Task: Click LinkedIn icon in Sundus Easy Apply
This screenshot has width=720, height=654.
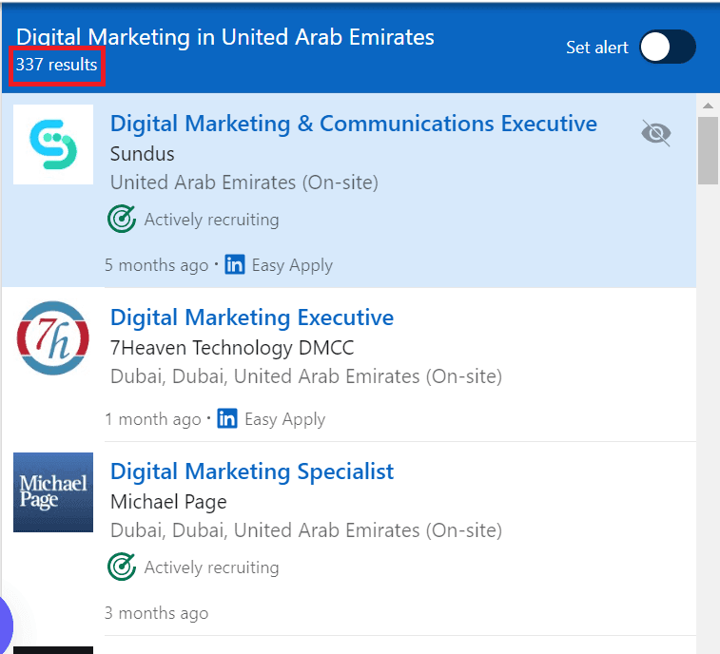Action: tap(235, 264)
